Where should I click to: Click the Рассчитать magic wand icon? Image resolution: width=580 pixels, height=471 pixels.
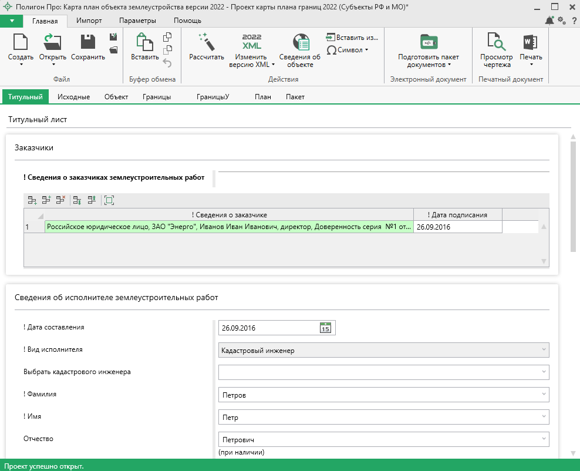(x=206, y=42)
